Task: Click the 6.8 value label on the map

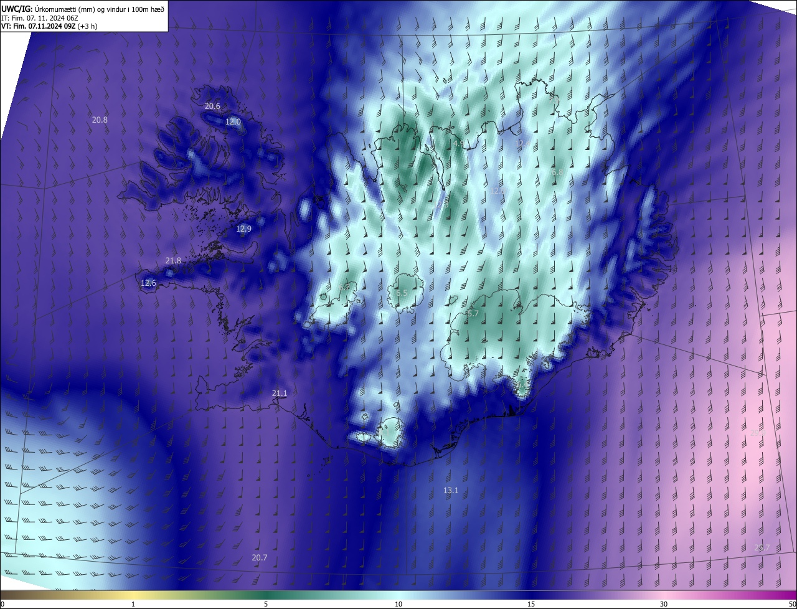Action: point(557,172)
